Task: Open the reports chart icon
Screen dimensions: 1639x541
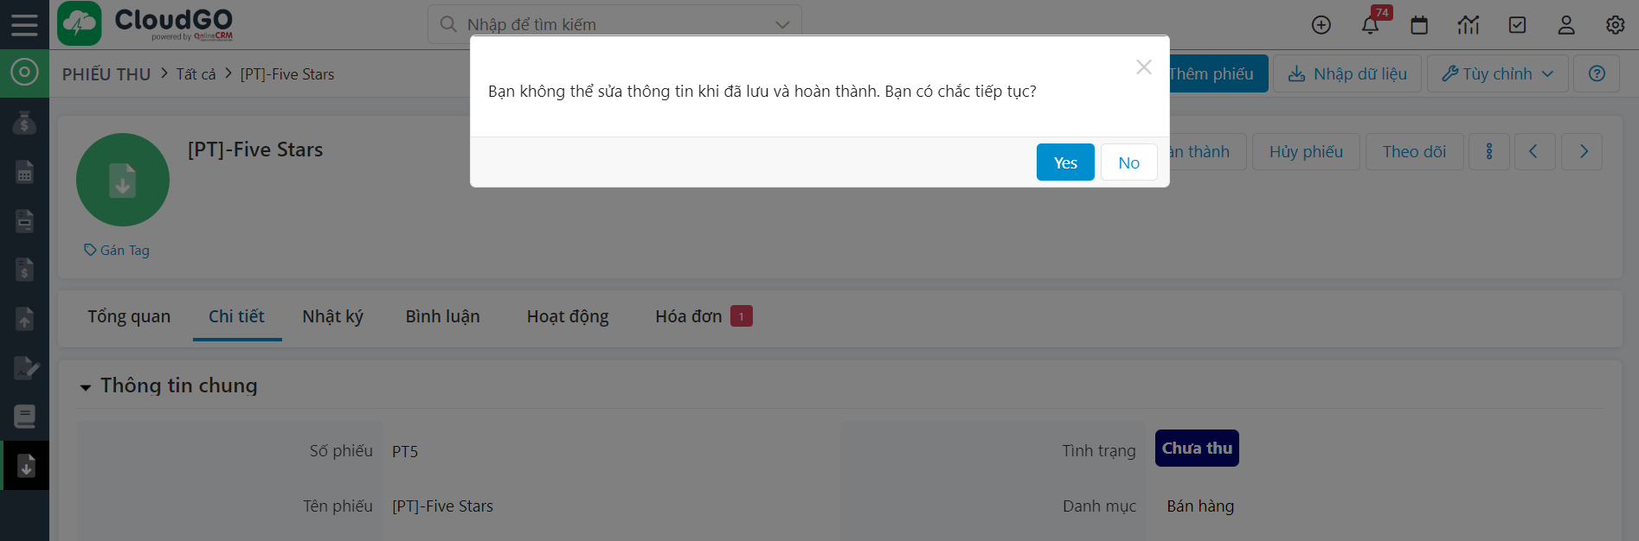Action: (x=1469, y=25)
